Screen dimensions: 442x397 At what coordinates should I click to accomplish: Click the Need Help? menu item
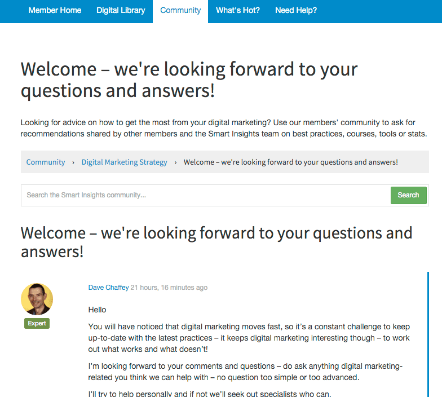tap(296, 10)
